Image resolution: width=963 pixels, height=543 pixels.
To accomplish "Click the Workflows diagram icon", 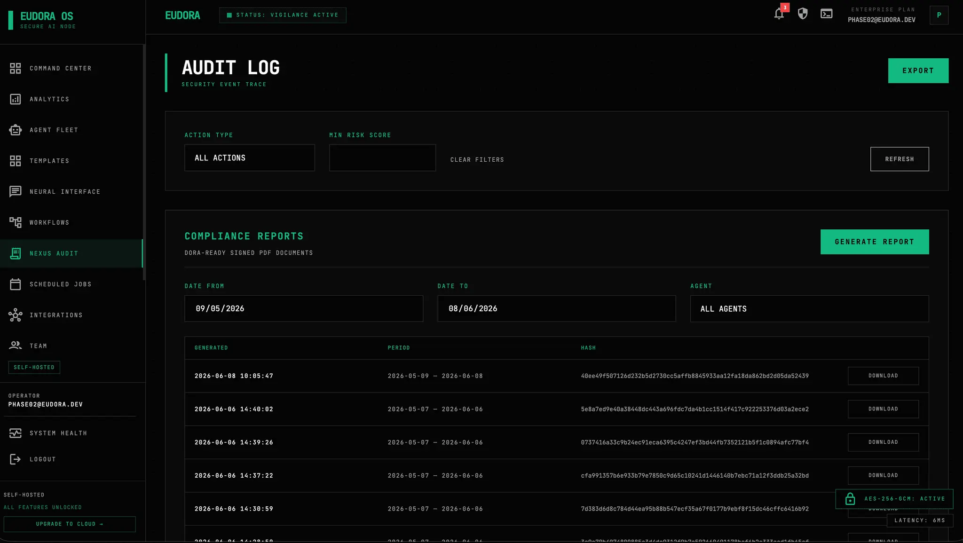I will [x=16, y=222].
